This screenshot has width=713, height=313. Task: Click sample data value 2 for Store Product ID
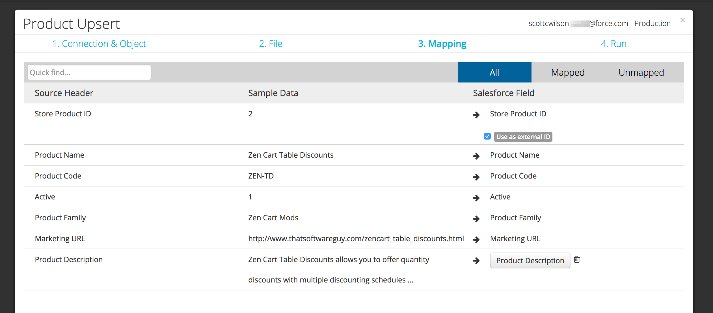250,114
